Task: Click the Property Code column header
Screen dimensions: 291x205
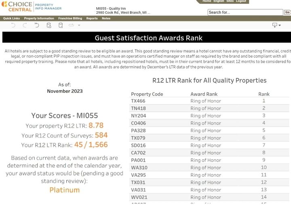Action: [x=147, y=94]
